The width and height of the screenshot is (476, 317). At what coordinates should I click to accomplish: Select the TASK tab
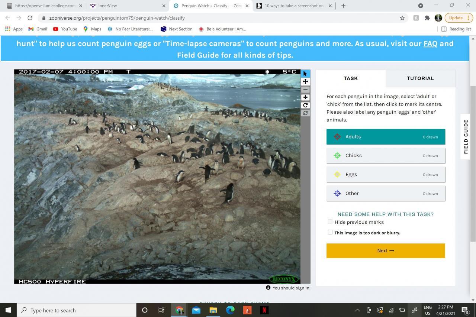351,78
